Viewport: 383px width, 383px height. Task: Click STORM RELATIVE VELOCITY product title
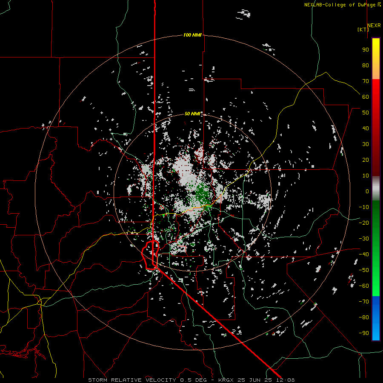[x=132, y=380]
